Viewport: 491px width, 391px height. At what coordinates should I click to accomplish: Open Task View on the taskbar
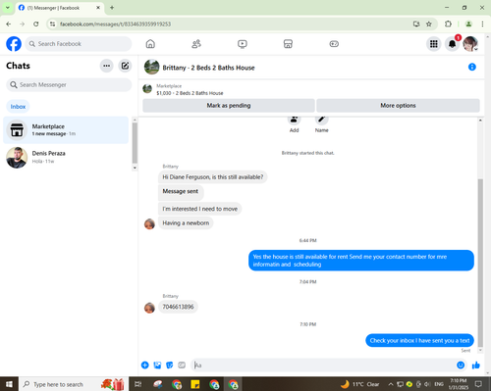(138, 384)
